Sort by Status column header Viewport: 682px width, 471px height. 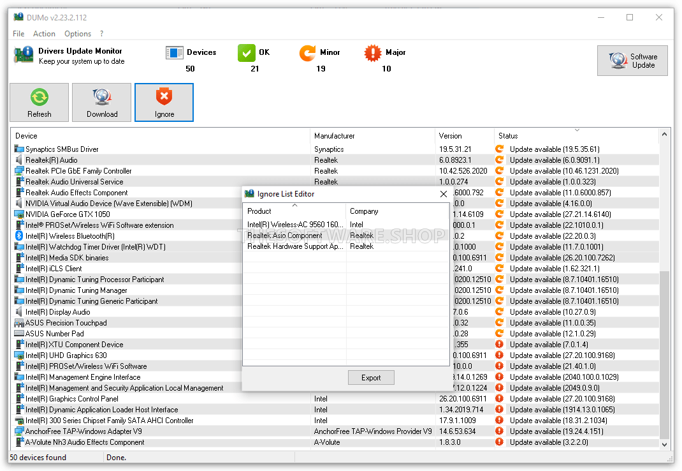577,136
